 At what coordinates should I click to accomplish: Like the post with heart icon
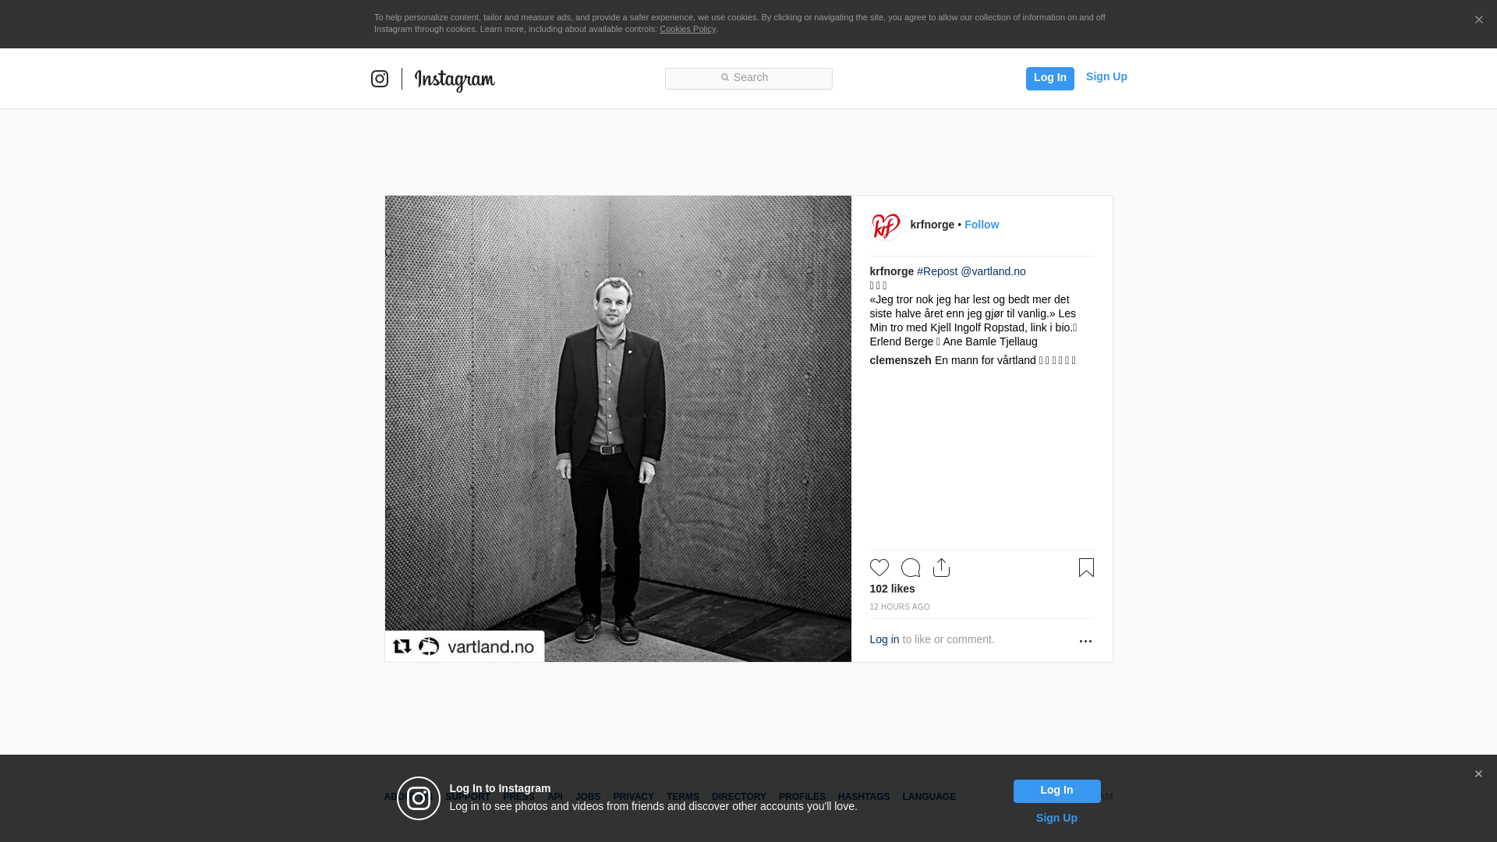(x=879, y=568)
